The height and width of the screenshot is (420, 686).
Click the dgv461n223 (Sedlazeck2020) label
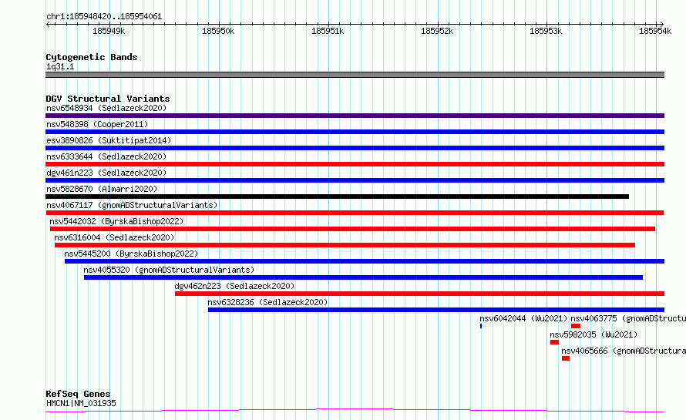[x=106, y=173]
